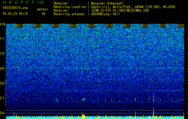Select the ICOM IC-575 receiver description
Image resolution: width=188 pixels, height=119 pixels.
pyautogui.click(x=120, y=10)
